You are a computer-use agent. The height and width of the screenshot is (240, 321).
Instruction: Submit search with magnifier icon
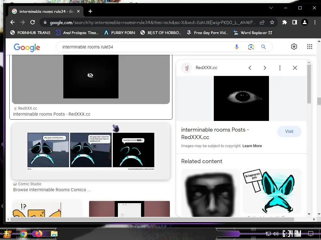(x=263, y=47)
